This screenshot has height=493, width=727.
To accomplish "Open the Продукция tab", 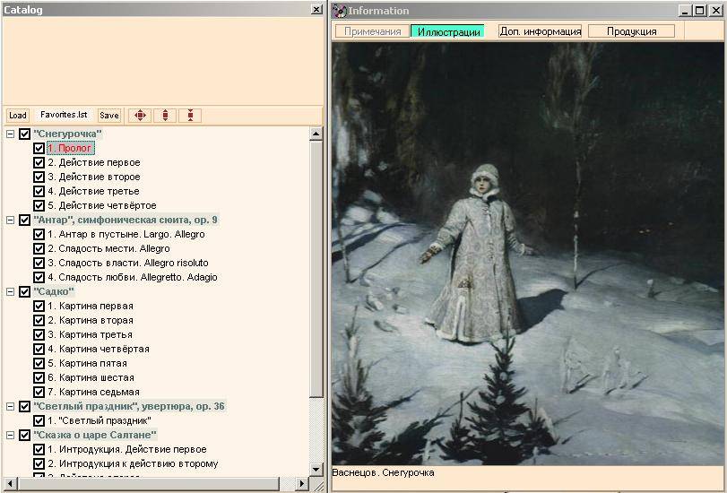I will (631, 31).
